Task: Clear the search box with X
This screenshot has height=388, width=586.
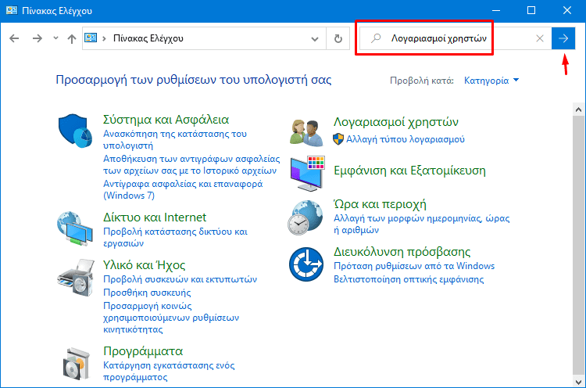Action: (540, 38)
